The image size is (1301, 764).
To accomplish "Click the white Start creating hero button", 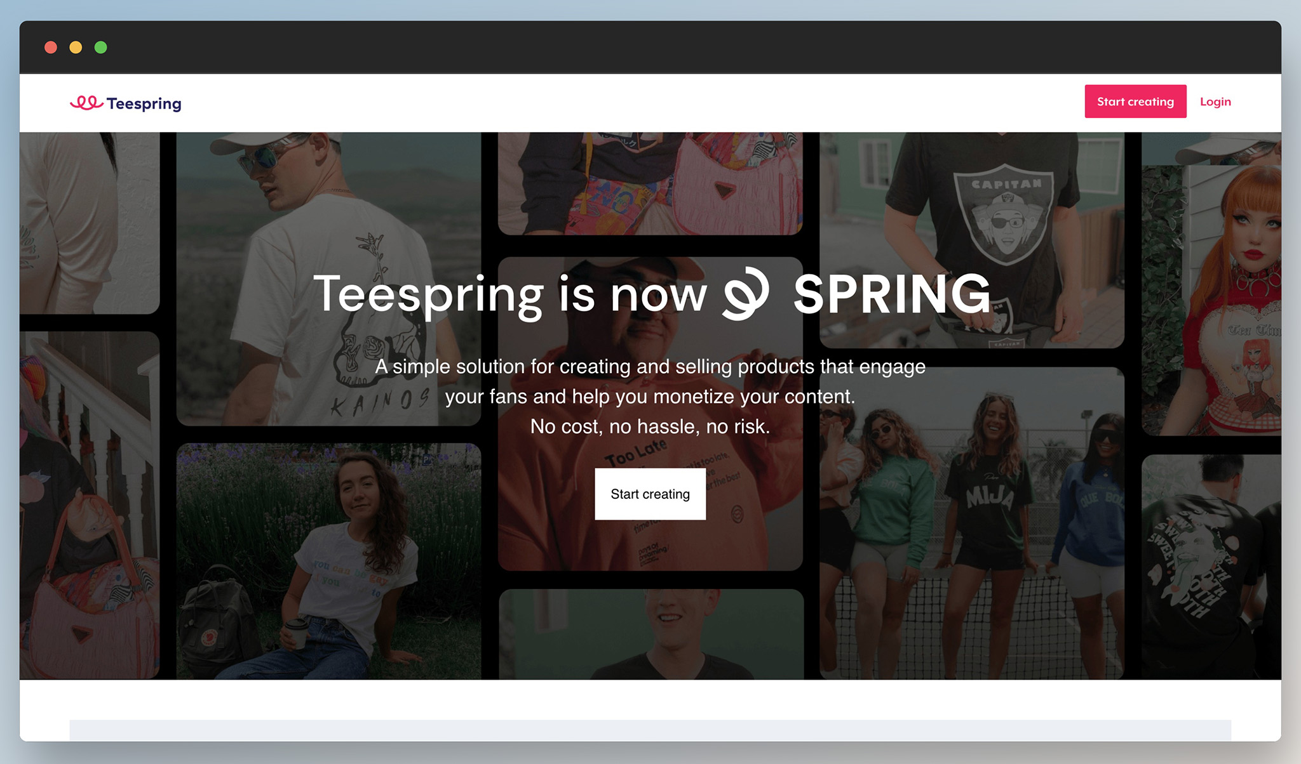I will pos(650,494).
